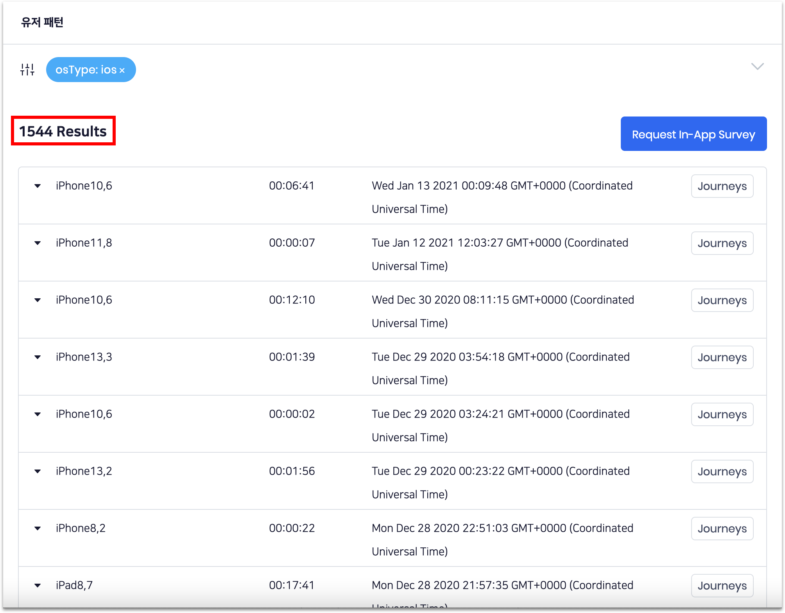Open Journeys for the Dec 30 session
This screenshot has width=785, height=613.
pos(722,300)
